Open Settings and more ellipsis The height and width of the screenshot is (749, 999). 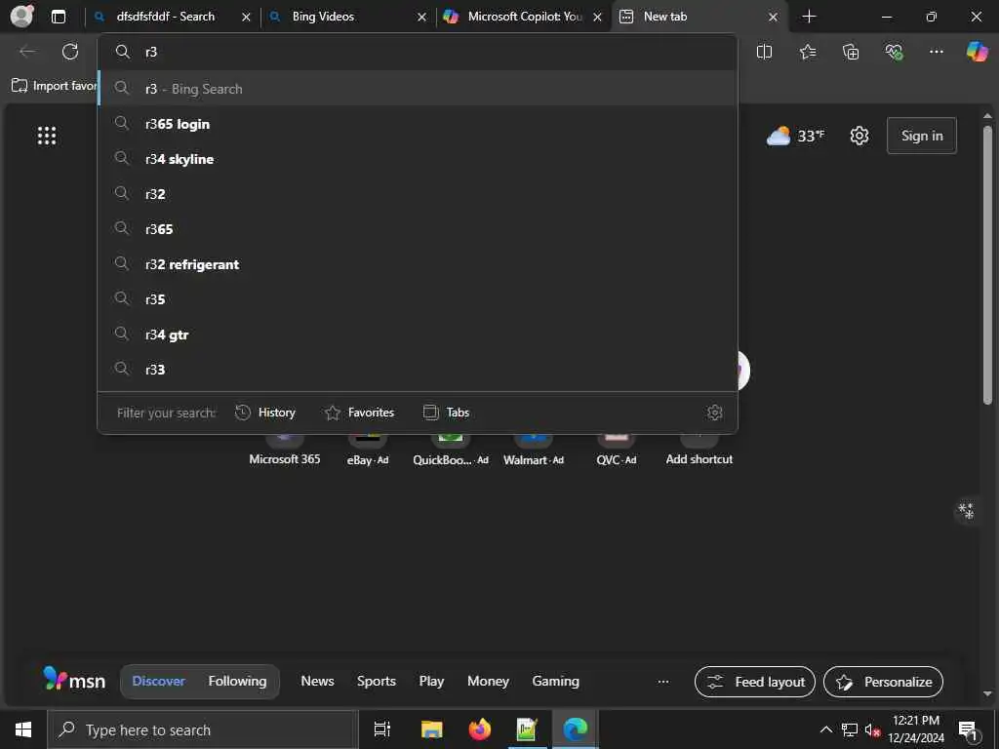point(936,52)
